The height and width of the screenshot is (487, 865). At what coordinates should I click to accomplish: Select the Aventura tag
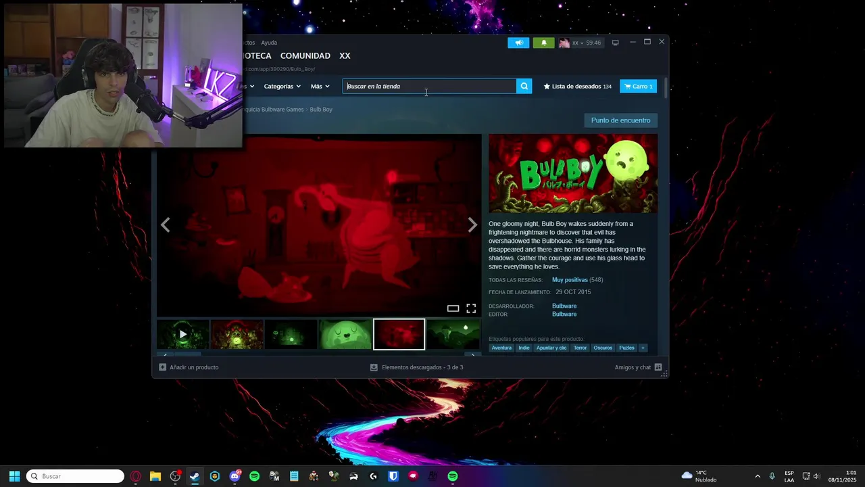(501, 348)
